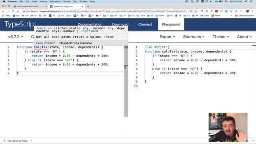Open the About dropdown

coord(244,37)
